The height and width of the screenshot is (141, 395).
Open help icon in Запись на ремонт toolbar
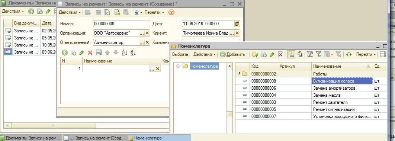(171, 12)
